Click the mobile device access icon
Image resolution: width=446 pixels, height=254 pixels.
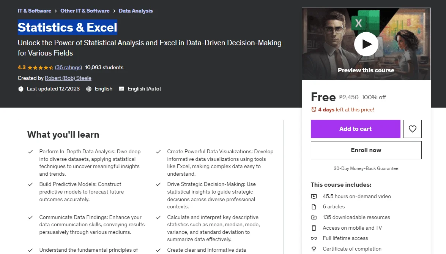[314, 228]
